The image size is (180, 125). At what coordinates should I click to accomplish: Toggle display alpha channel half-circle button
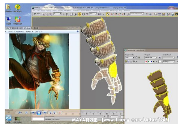click(x=154, y=62)
